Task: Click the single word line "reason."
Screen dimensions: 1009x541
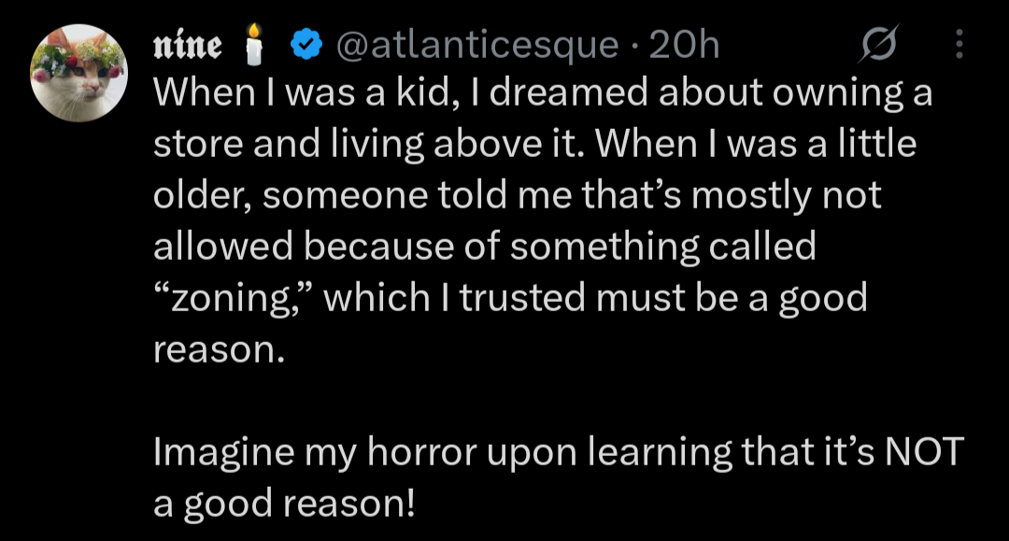Action: click(x=216, y=349)
